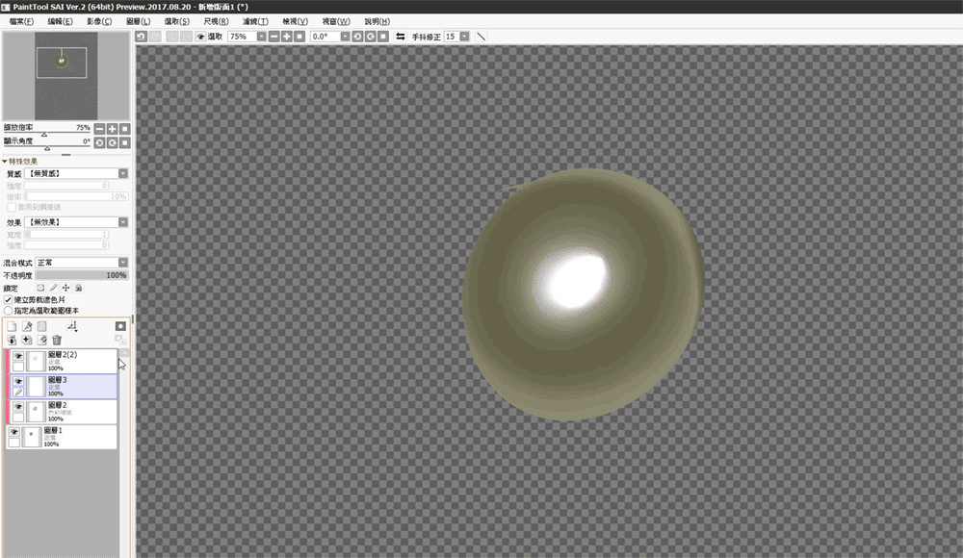Click the rotate counter-clockwise button beside 顯示角度
Viewport: 963px width, 558px height.
point(99,141)
